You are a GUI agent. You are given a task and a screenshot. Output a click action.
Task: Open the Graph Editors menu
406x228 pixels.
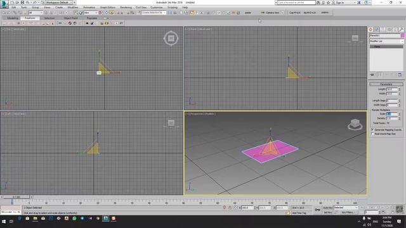(108, 7)
